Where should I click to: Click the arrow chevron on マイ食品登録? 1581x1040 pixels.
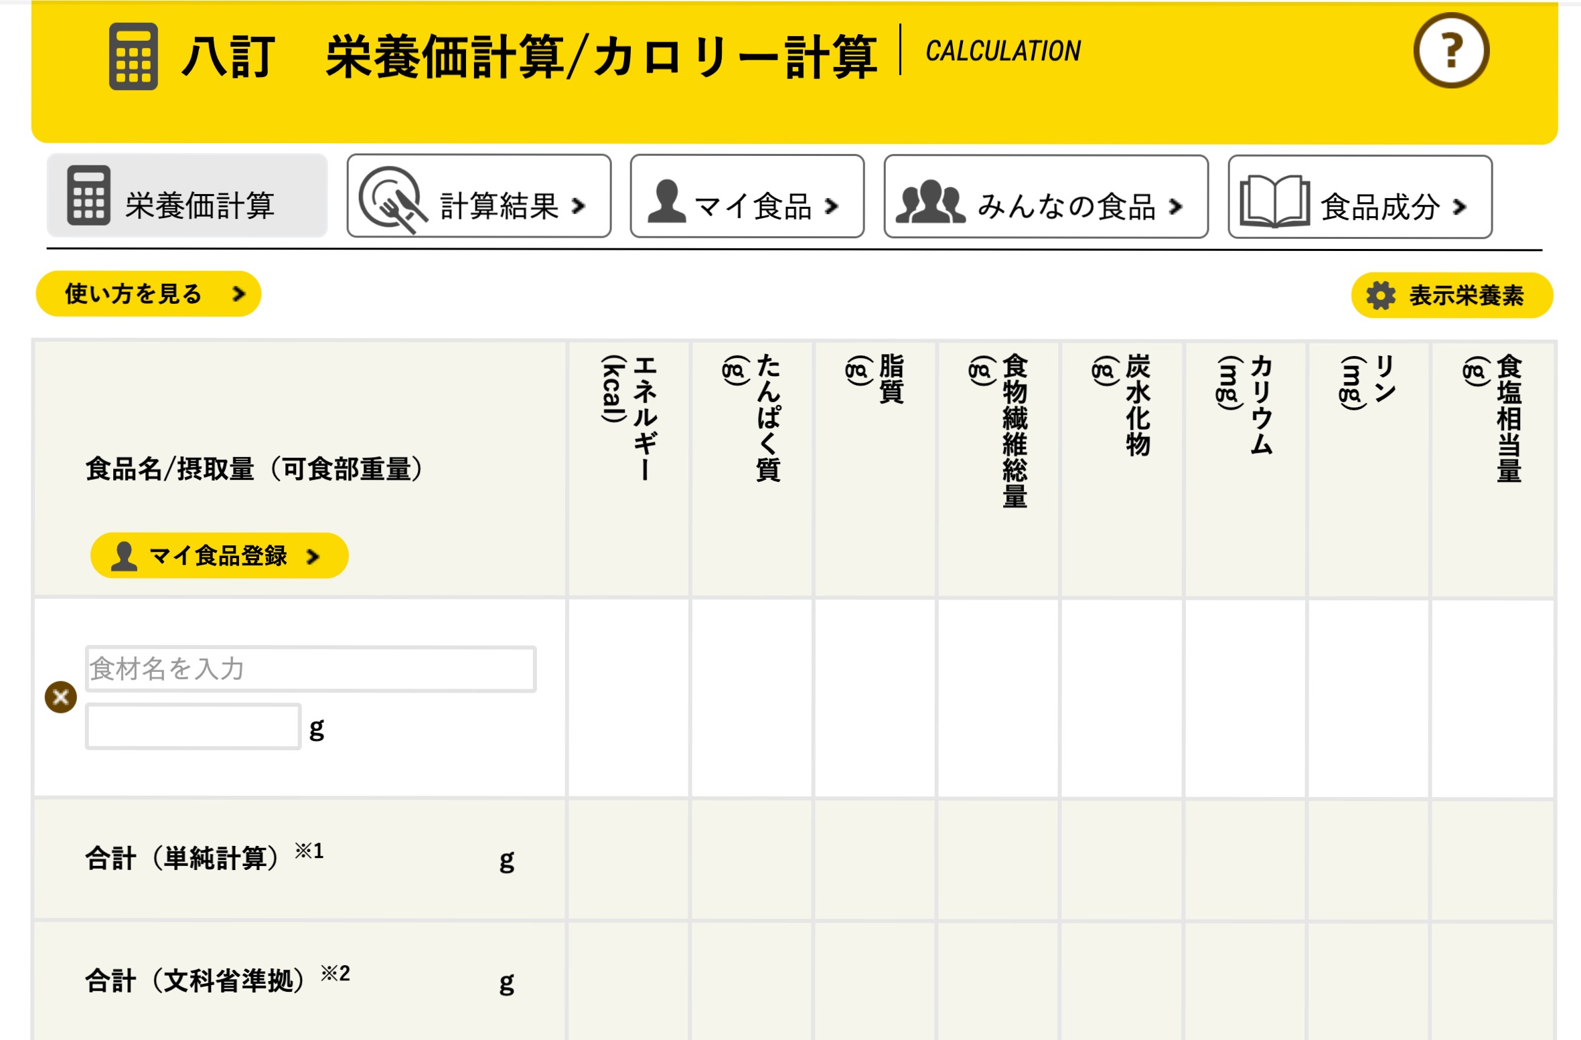[313, 556]
